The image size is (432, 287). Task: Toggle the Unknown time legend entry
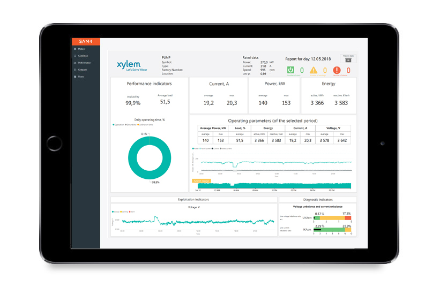coord(145,125)
